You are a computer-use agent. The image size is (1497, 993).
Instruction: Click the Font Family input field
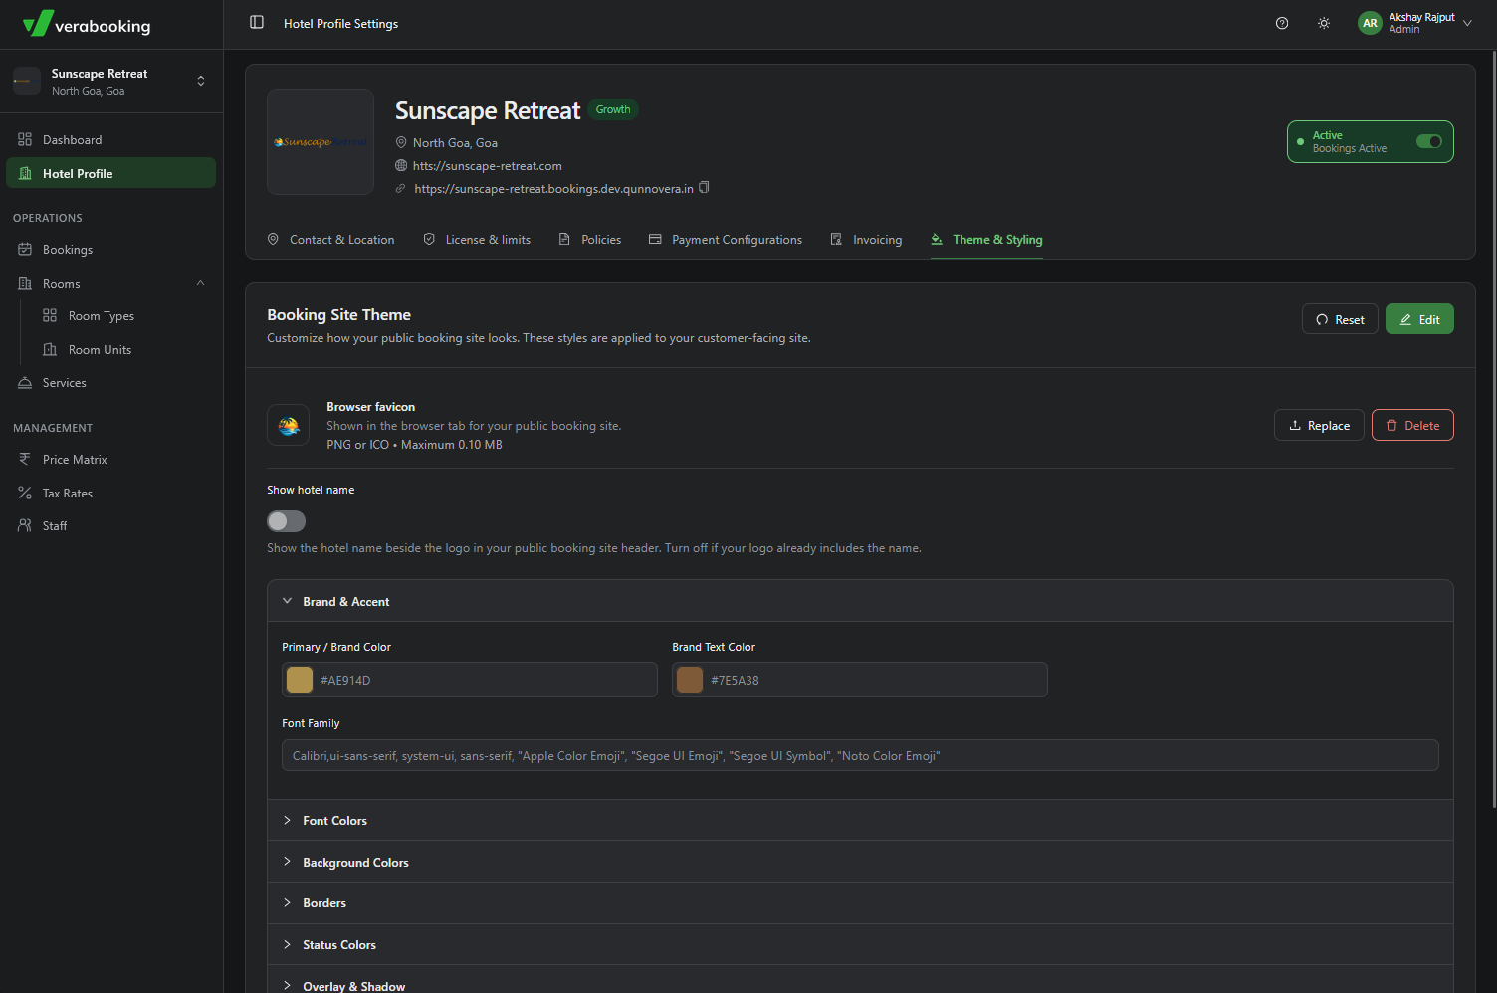click(x=860, y=755)
